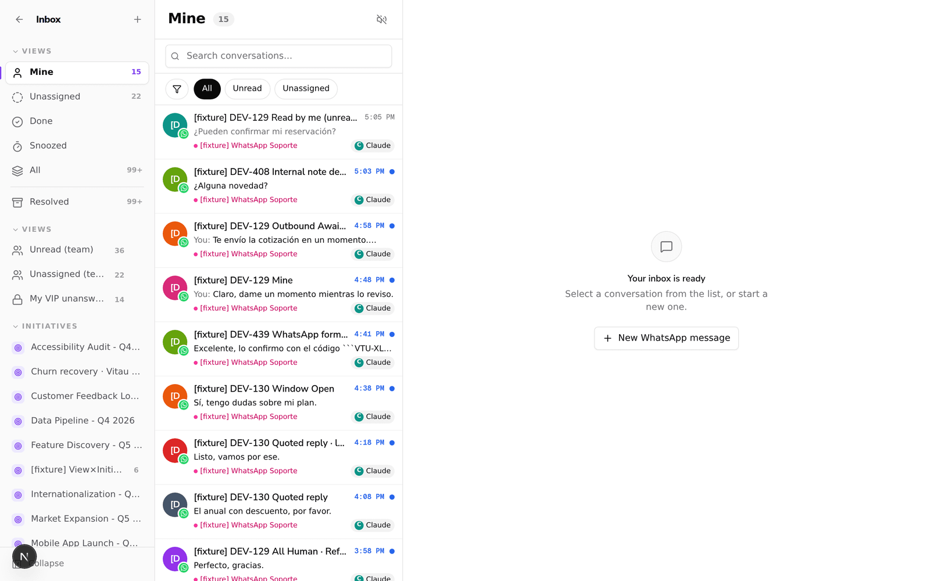The image size is (930, 581).
Task: Open the All view layers icon
Action: click(17, 170)
